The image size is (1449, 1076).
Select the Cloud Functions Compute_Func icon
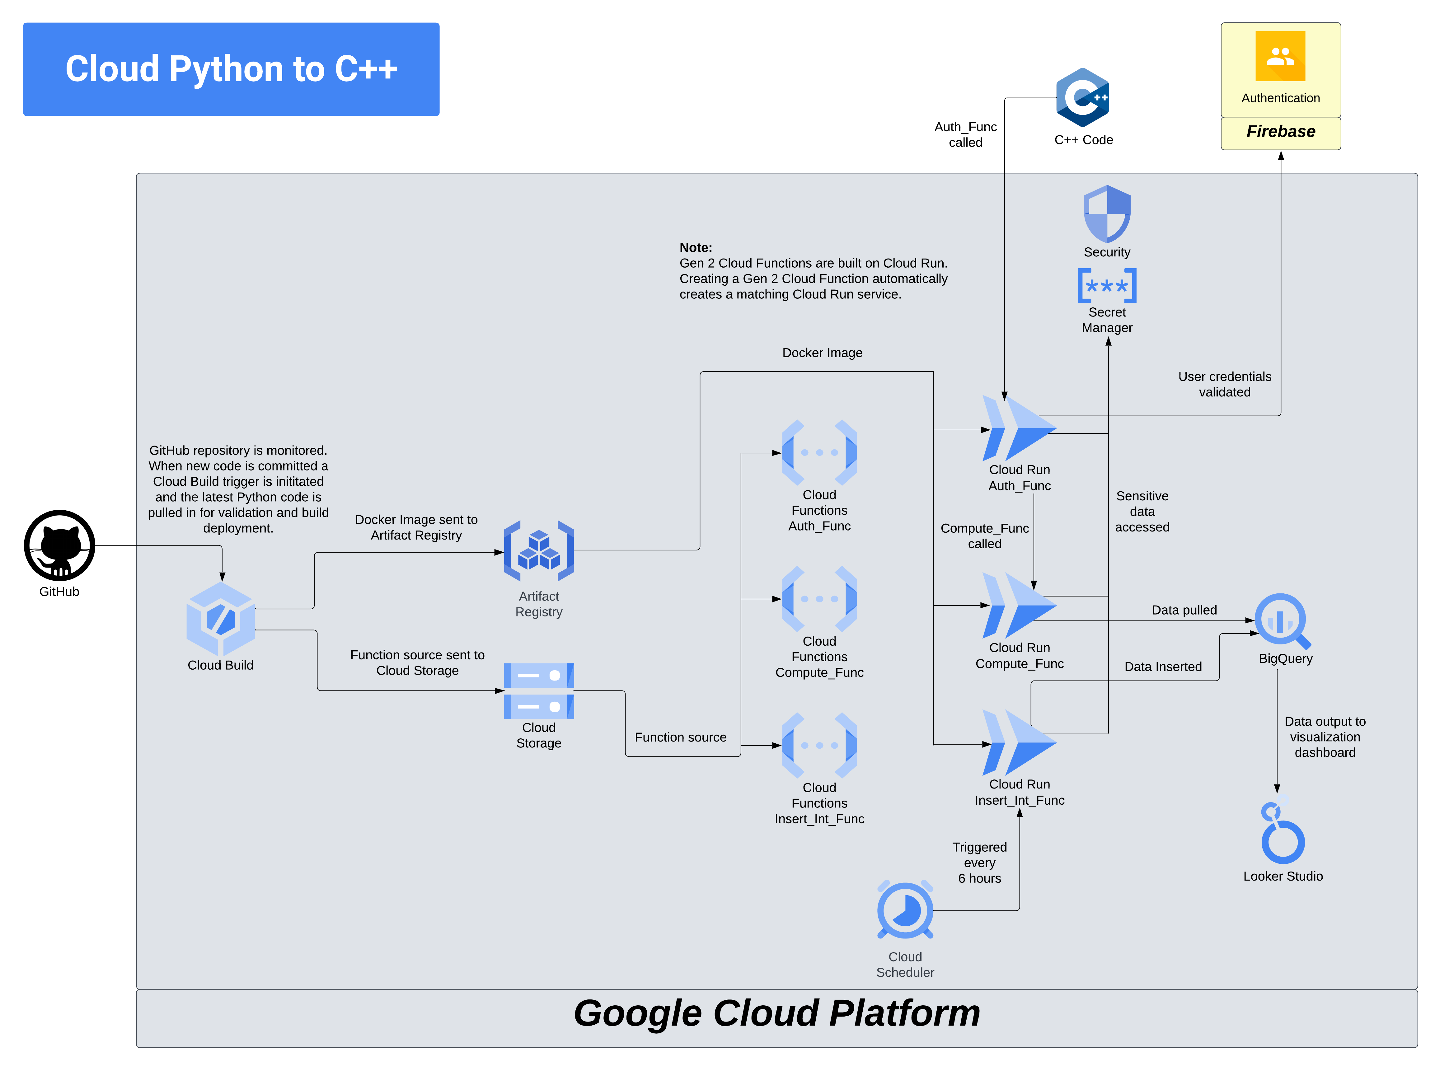click(819, 599)
